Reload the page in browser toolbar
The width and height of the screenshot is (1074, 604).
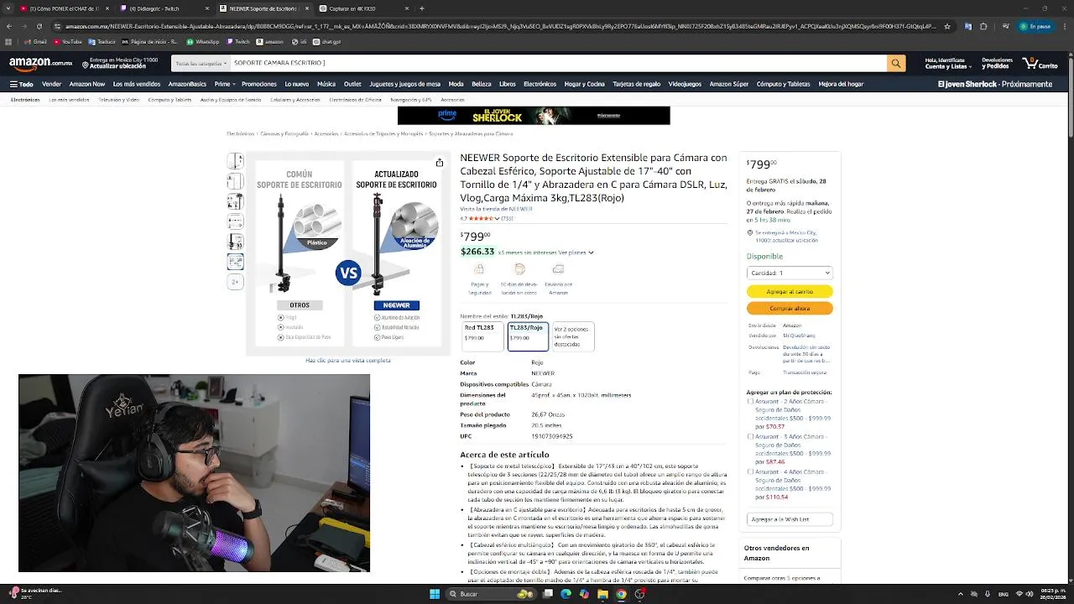click(x=39, y=26)
